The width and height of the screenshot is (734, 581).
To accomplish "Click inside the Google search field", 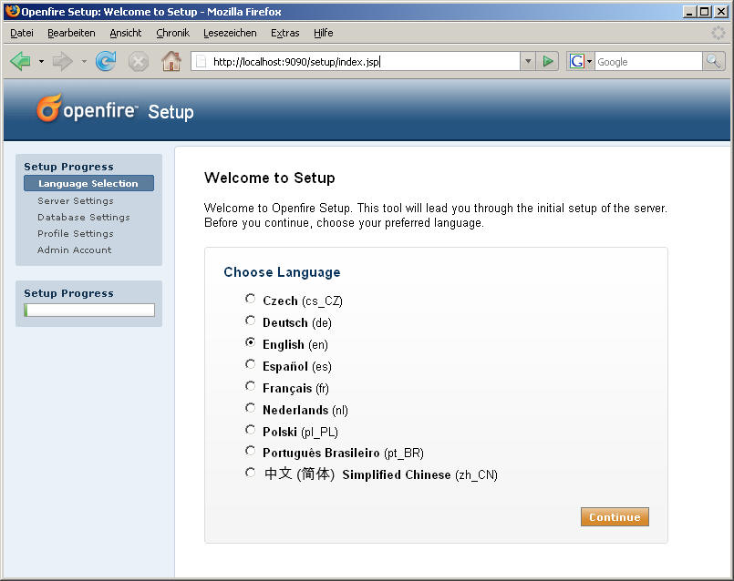I will point(647,62).
